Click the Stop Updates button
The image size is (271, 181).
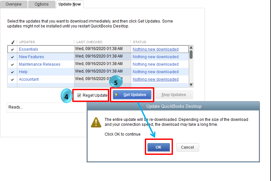click(174, 95)
